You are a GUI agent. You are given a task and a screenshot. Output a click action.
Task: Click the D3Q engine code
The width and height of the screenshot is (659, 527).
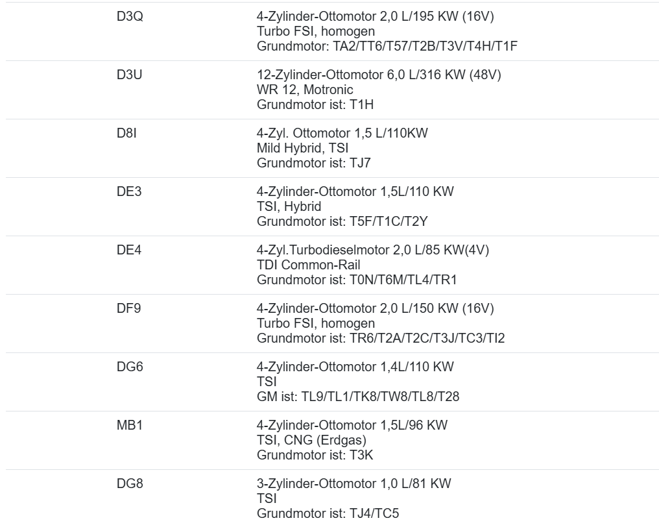coord(130,16)
